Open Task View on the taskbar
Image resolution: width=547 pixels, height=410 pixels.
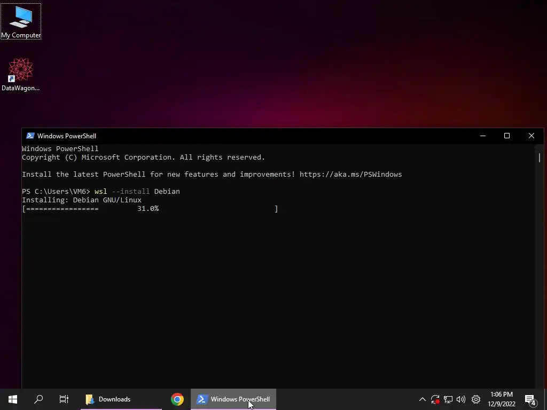[64, 399]
